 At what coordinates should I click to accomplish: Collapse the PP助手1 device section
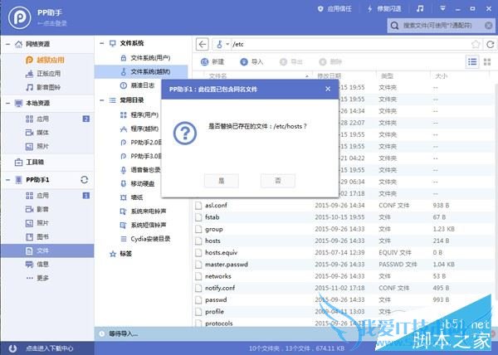pos(7,180)
